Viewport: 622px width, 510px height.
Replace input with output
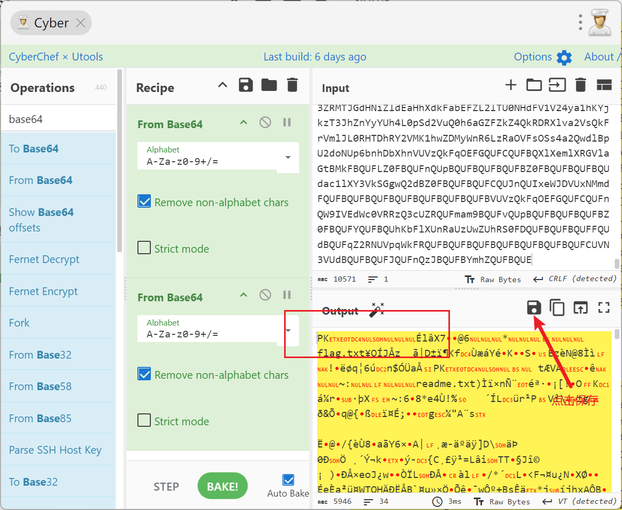pos(581,308)
